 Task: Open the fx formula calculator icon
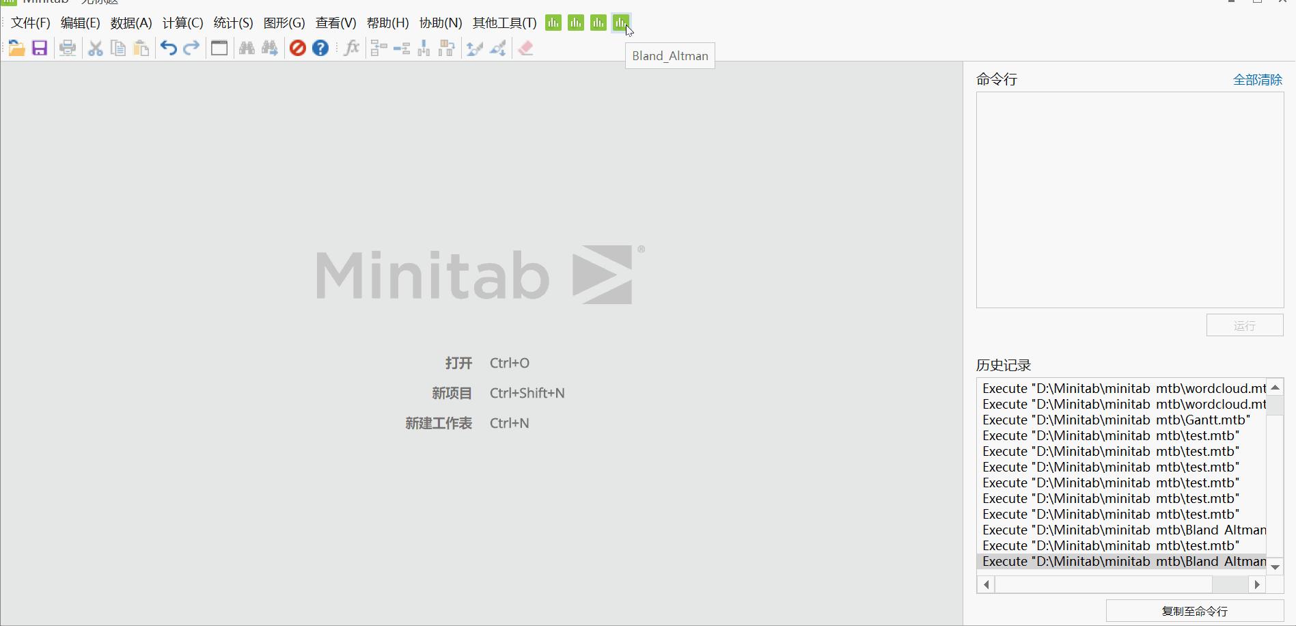click(351, 48)
